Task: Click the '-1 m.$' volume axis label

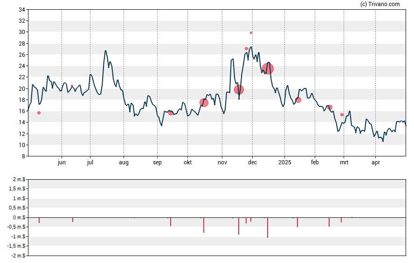Action: point(18,236)
